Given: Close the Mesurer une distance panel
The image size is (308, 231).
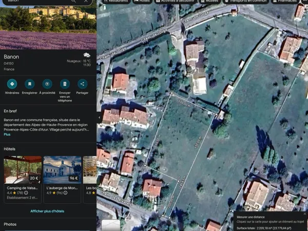Looking at the screenshot, I should tap(304, 214).
